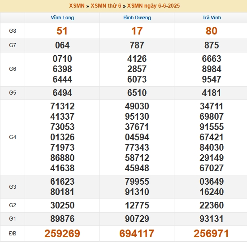
Task: Click G3 number 61623
Action: click(62, 182)
